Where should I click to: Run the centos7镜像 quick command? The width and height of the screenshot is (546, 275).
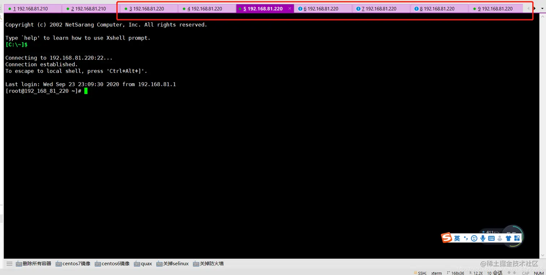click(73, 263)
